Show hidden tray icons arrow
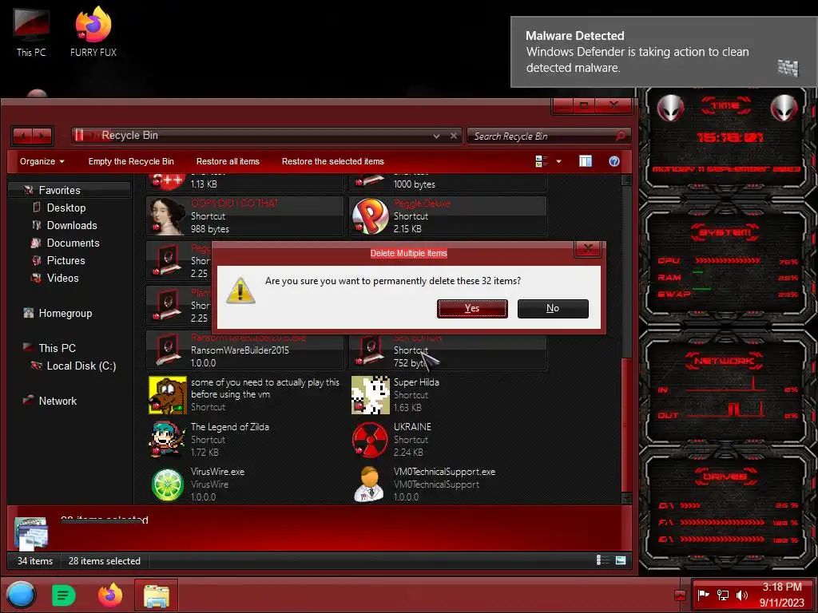 680,595
